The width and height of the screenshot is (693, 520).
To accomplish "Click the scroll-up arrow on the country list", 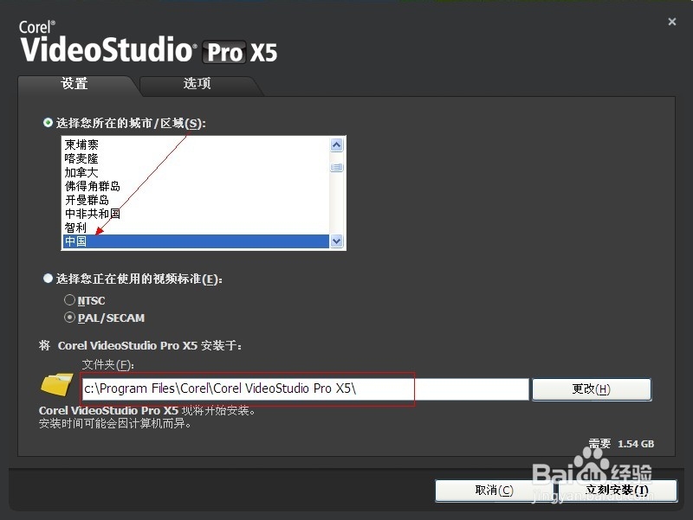I will tap(337, 144).
